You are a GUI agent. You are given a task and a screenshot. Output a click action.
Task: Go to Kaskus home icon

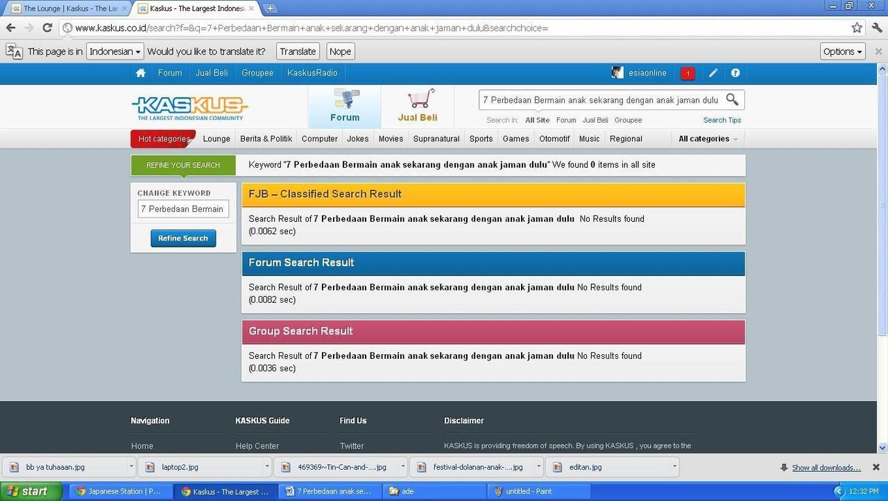141,73
